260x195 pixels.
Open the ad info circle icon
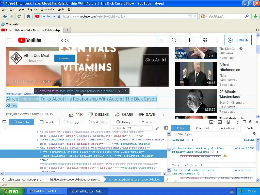36,82
